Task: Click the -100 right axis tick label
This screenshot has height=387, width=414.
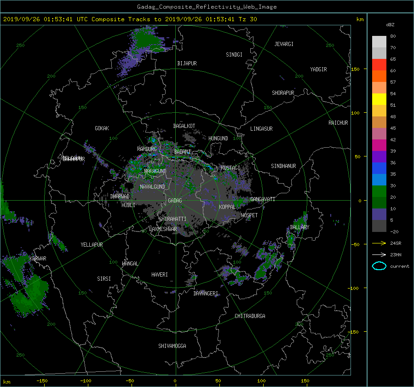Action: coord(354,288)
